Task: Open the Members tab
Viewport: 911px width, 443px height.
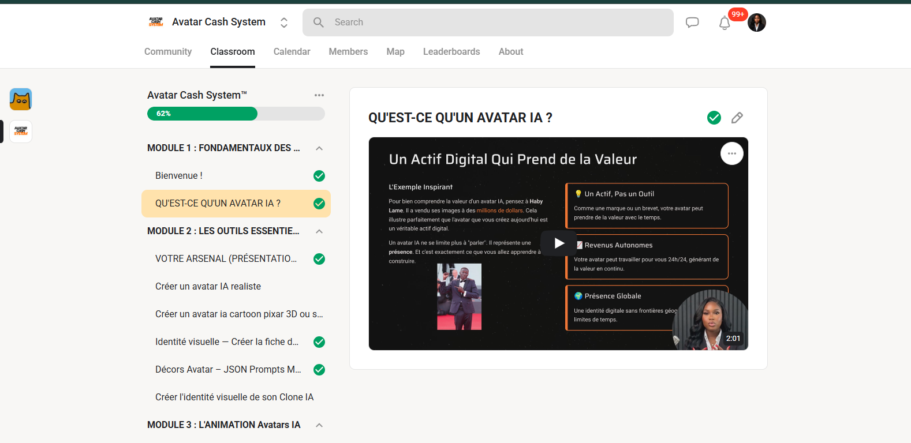Action: pos(348,51)
